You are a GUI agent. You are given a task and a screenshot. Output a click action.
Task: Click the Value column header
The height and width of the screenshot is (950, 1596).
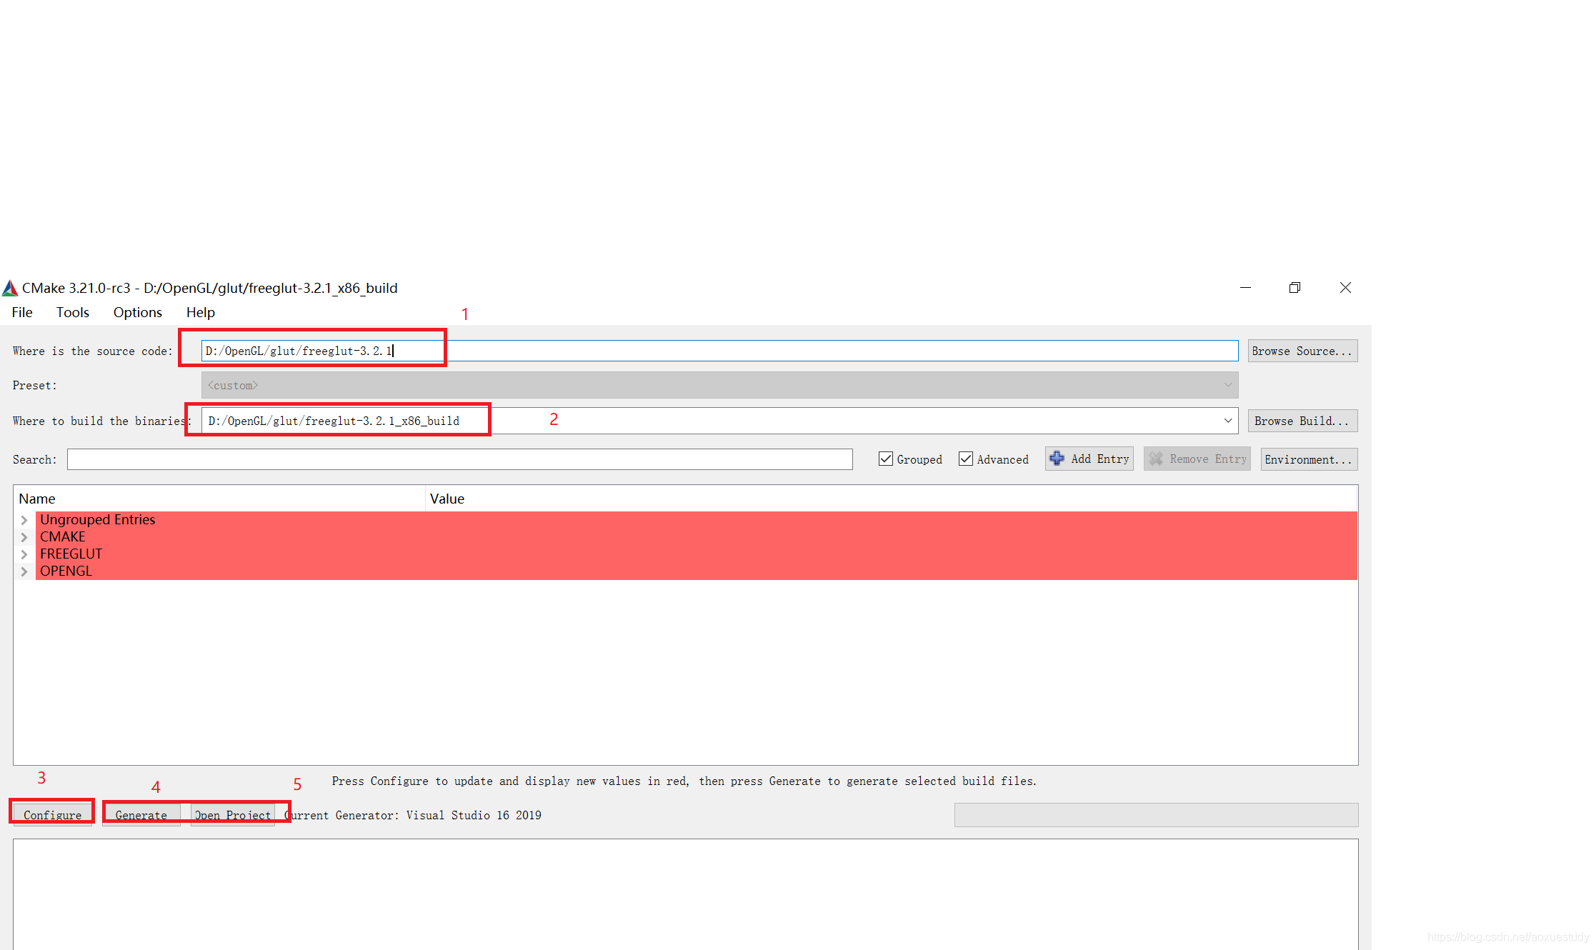pos(892,499)
